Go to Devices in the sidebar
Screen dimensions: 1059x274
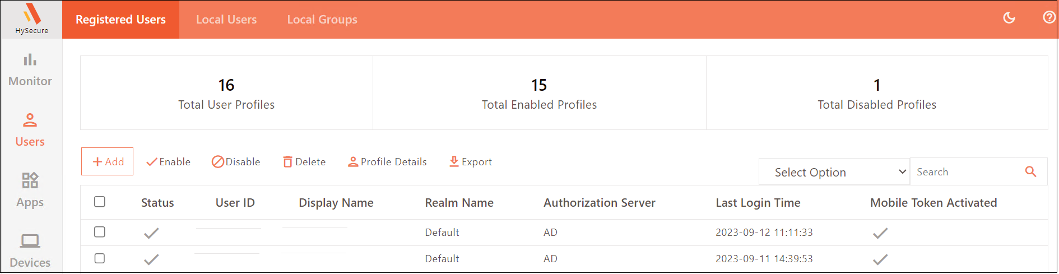coord(30,250)
